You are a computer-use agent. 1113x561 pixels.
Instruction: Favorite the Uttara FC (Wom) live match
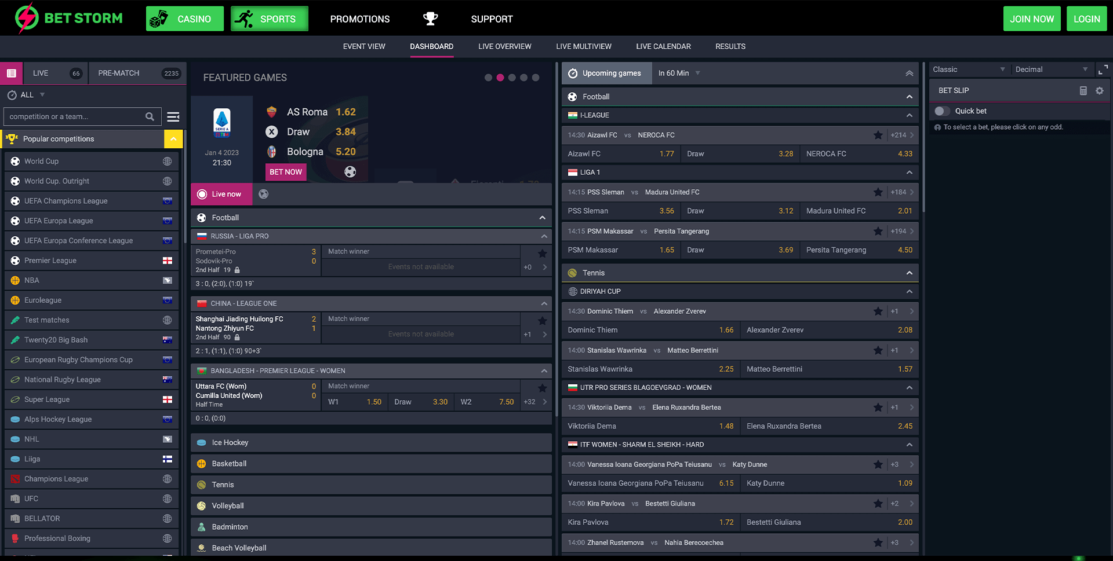[542, 388]
